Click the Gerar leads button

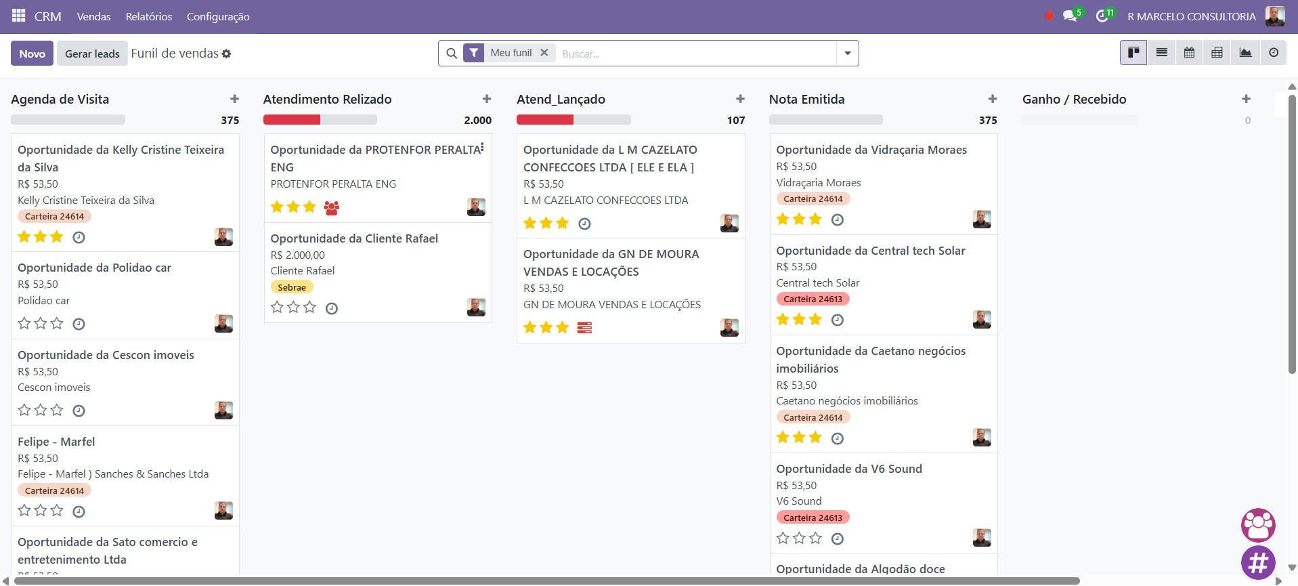click(x=92, y=54)
